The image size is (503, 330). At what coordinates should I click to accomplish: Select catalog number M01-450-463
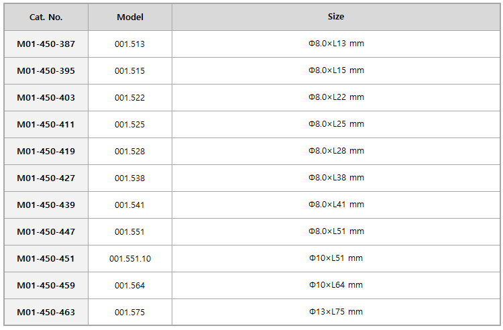click(x=46, y=313)
